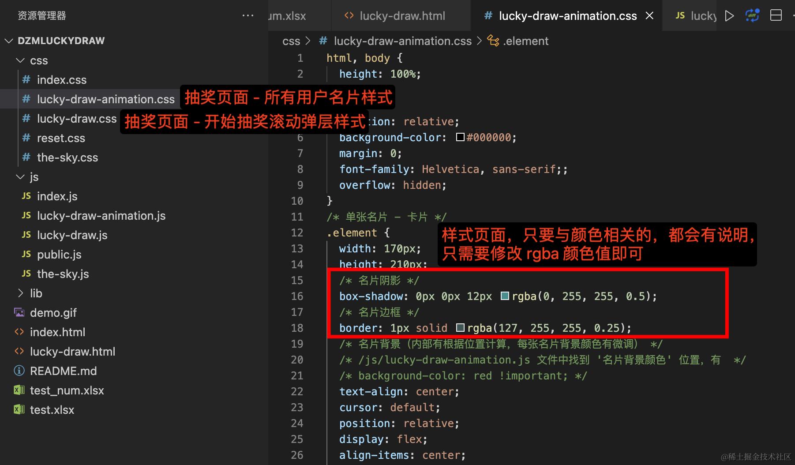795x465 pixels.
Task: Place cursor on 'font-family: Helvetica' line
Action: [453, 169]
